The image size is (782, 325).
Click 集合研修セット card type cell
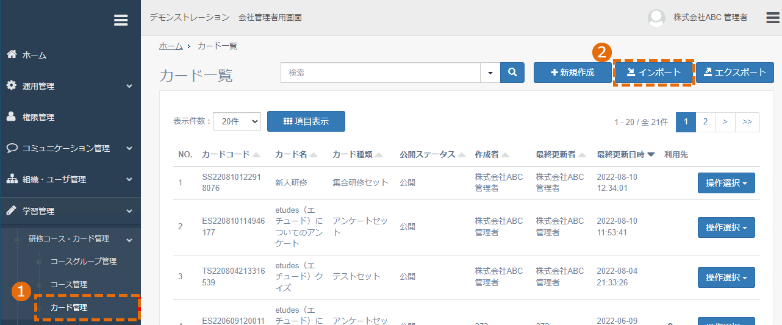tap(361, 182)
